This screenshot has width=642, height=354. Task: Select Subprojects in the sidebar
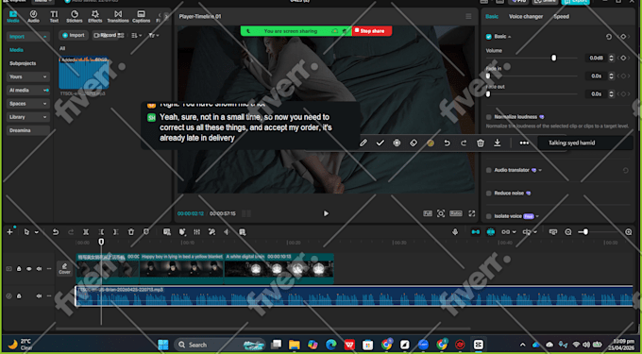(x=23, y=63)
